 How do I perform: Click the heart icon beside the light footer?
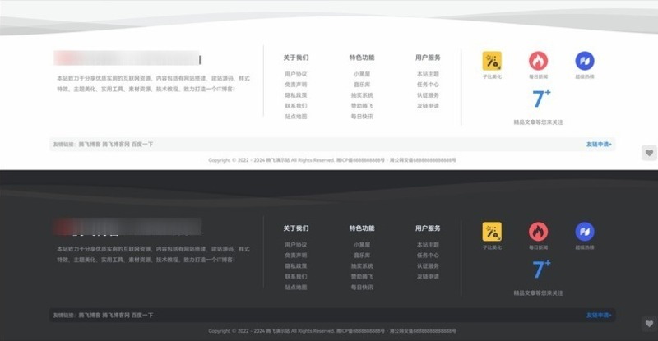(x=649, y=153)
